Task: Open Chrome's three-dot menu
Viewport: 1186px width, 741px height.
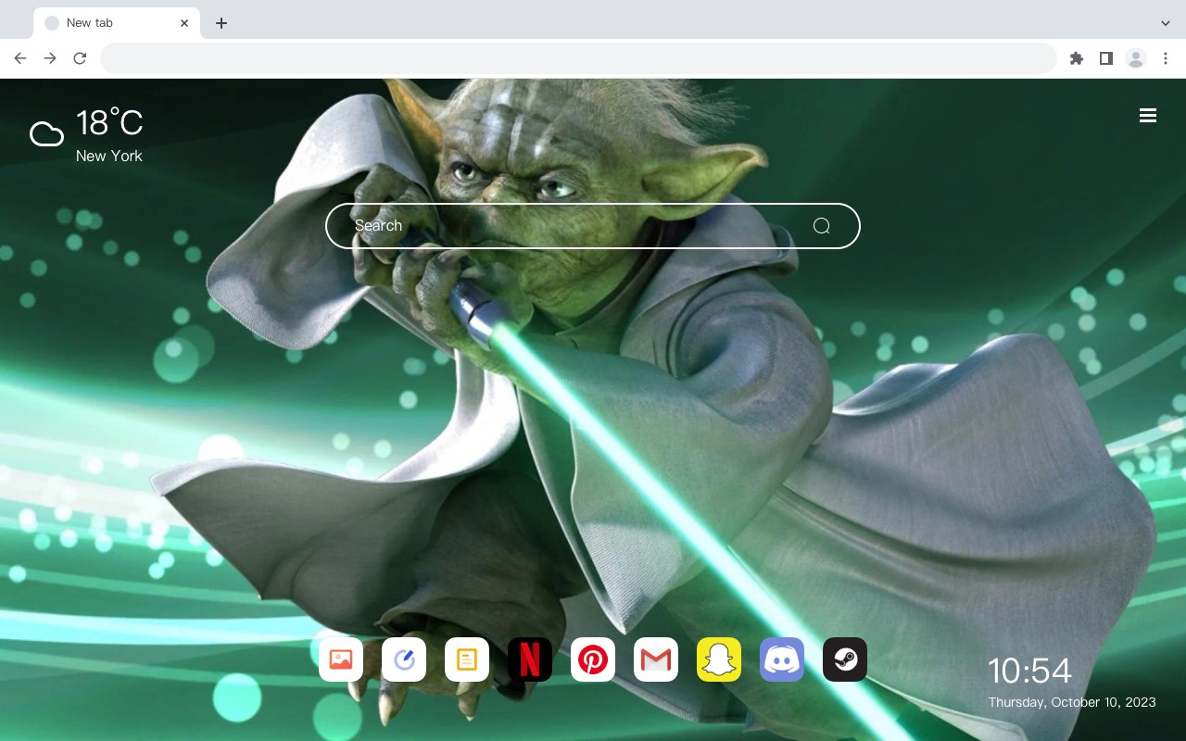Action: pyautogui.click(x=1166, y=58)
